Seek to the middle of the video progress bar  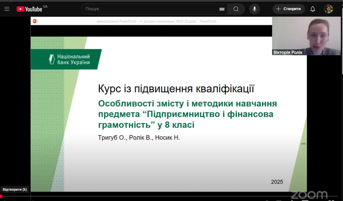click(x=171, y=196)
